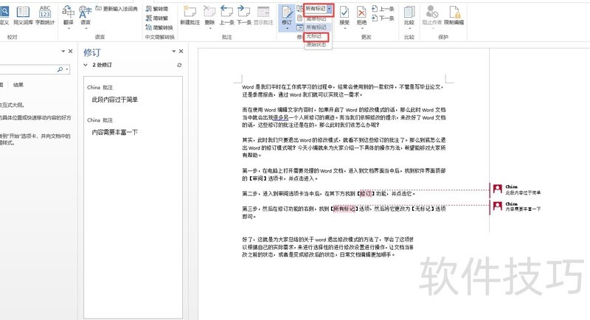Open the 修订 button dropdown arrow
The width and height of the screenshot is (590, 320).
(x=287, y=28)
